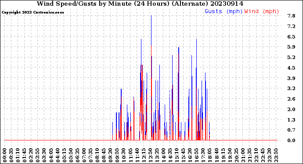Click the x-axis time label 19:50
The width and height of the screenshot is (303, 164).
pyautogui.click(x=229, y=155)
